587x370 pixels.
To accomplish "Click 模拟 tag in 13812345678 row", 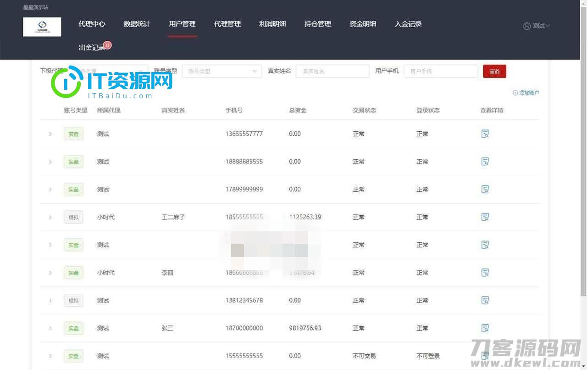I will click(73, 301).
